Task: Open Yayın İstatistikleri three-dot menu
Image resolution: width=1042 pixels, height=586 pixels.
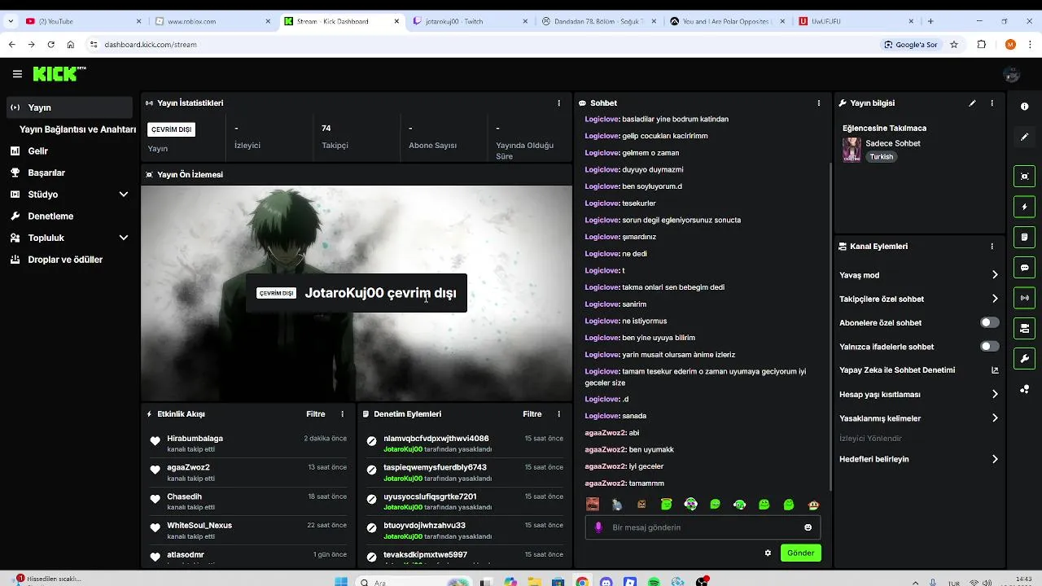Action: (x=558, y=103)
